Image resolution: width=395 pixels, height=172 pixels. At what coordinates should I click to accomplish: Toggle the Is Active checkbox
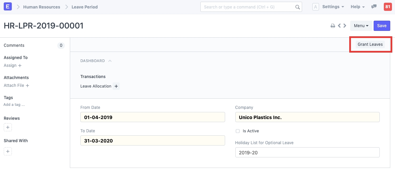pos(238,131)
